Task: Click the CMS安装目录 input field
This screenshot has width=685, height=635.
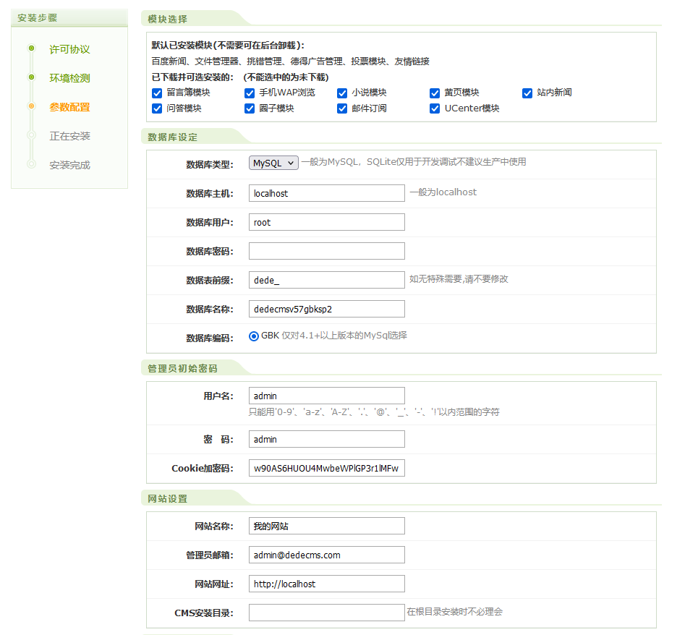Action: pos(326,612)
